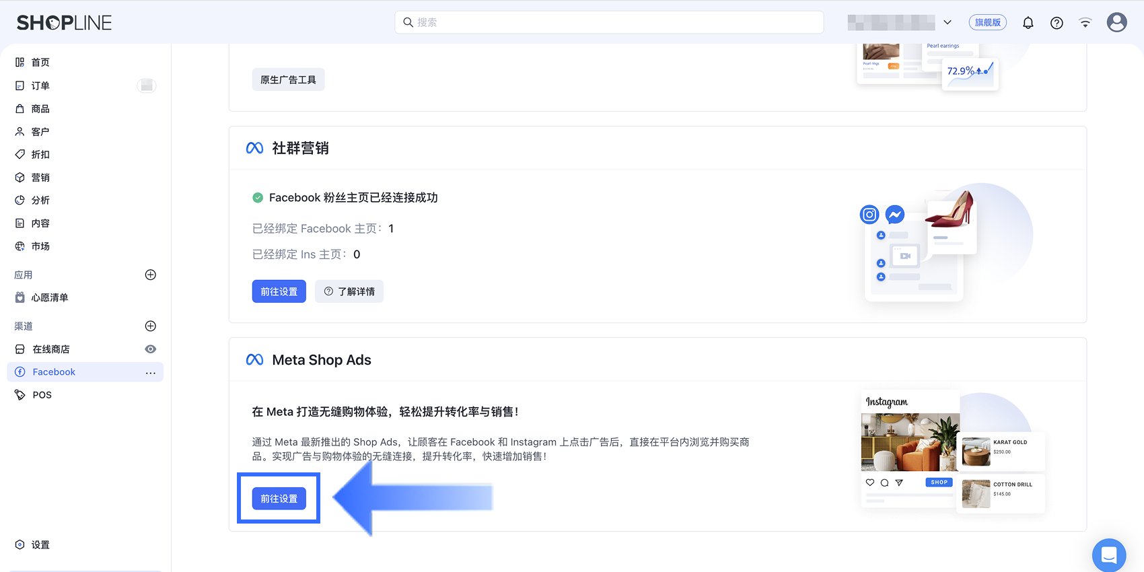
Task: Open the user account avatar
Action: click(x=1117, y=22)
